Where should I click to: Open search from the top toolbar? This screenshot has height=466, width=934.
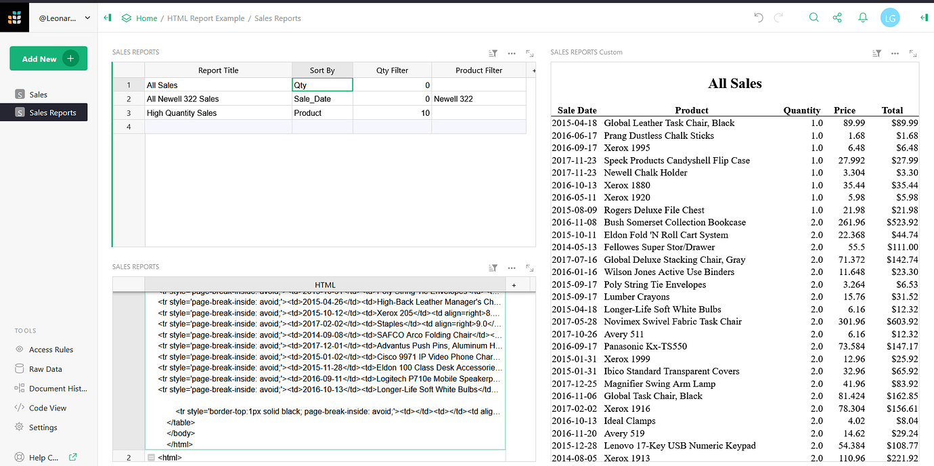pos(814,18)
